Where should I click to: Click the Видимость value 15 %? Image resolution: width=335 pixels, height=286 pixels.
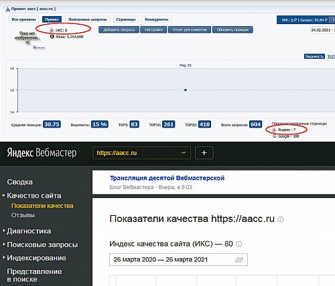(x=100, y=124)
